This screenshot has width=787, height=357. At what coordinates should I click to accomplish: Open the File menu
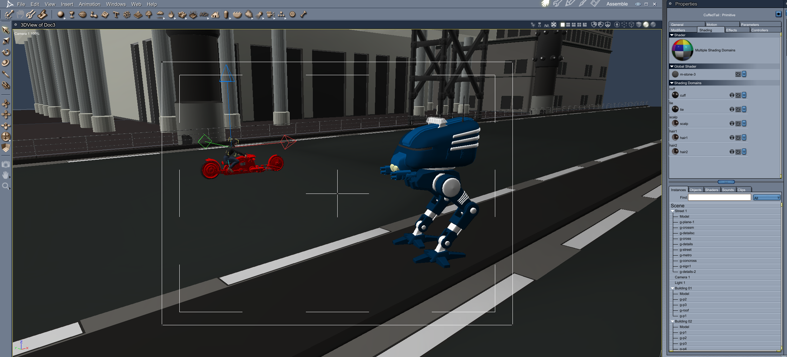[x=21, y=4]
